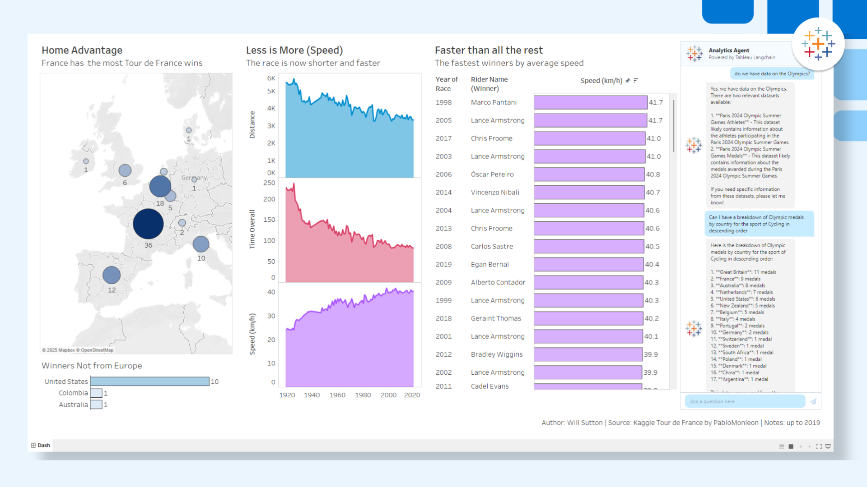The image size is (867, 487).
Task: Click the fastest winners table vertical scrollbar
Action: click(x=673, y=126)
